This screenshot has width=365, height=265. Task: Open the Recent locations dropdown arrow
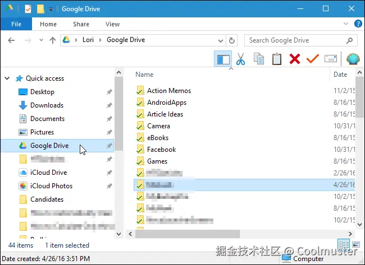coord(41,40)
